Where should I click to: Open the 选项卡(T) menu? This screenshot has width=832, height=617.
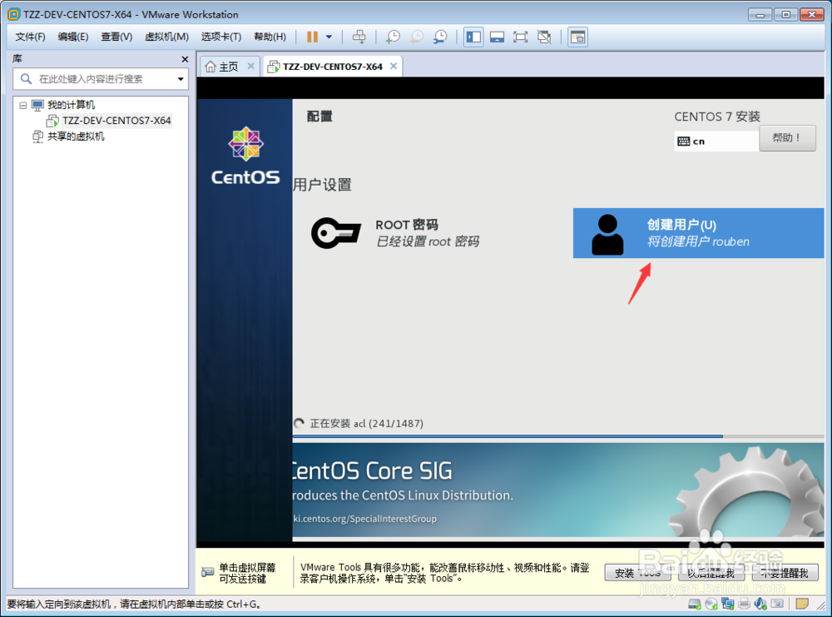click(x=220, y=37)
